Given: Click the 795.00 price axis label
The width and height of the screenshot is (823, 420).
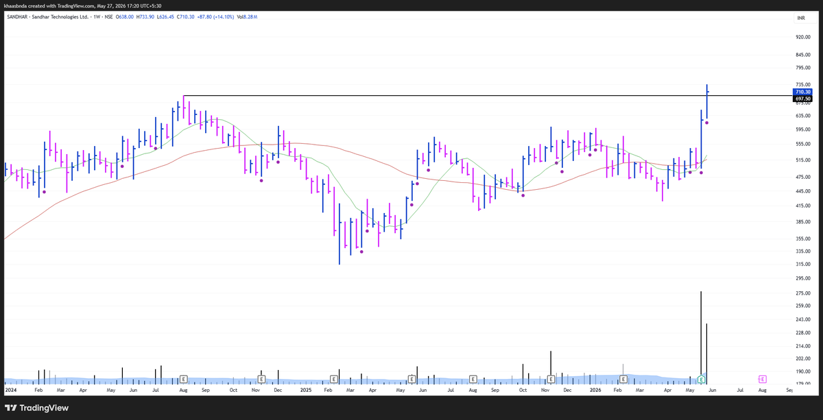Looking at the screenshot, I should tap(803, 68).
